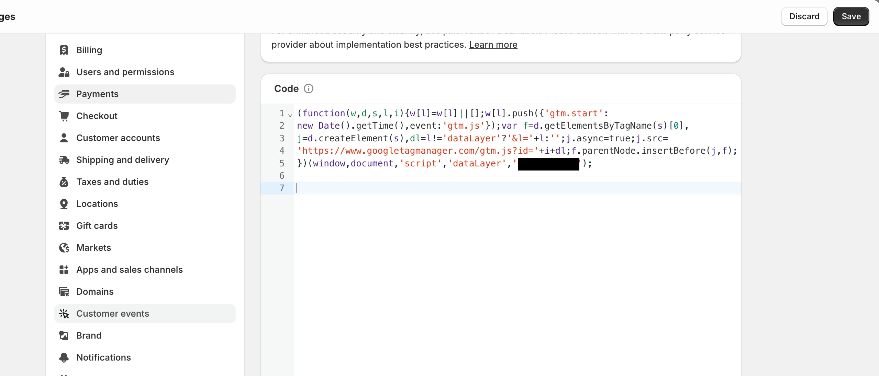
Task: Open the Customer events settings page
Action: tap(113, 314)
